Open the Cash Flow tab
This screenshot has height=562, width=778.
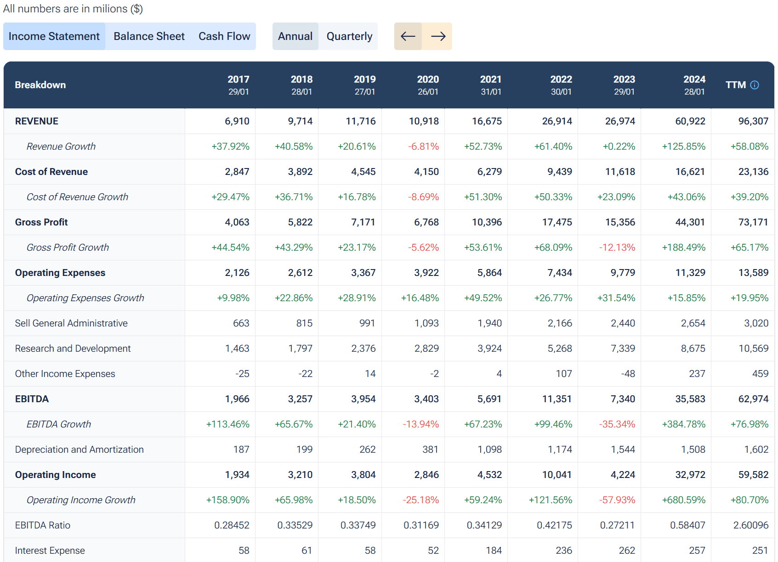tap(224, 36)
